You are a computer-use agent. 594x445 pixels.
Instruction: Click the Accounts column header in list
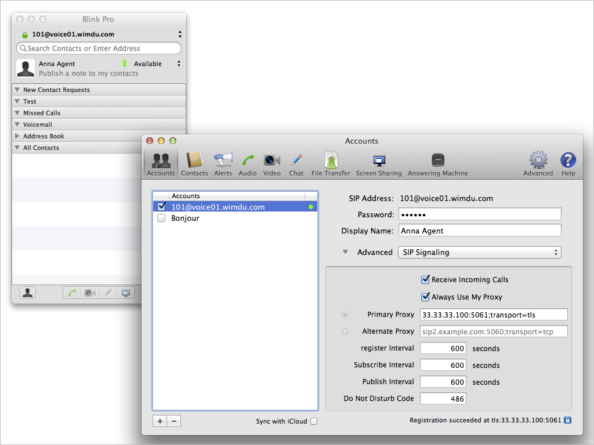coord(237,196)
